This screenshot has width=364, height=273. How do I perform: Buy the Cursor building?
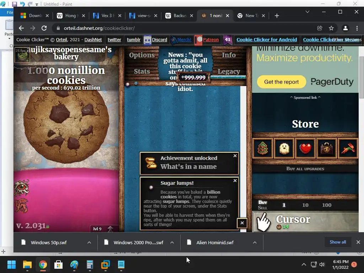(x=305, y=222)
